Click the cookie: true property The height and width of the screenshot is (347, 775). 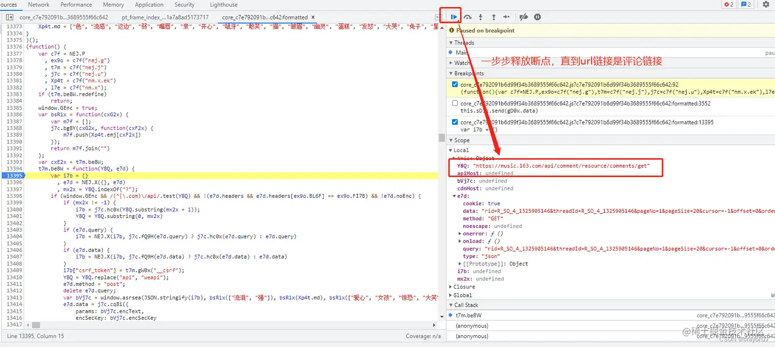click(x=481, y=203)
